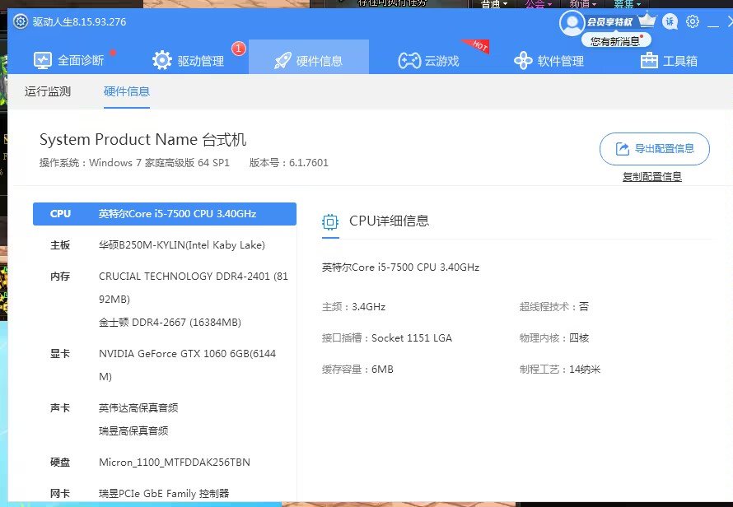Click the 驱动管理 gear icon
The height and width of the screenshot is (507, 733).
coord(162,60)
